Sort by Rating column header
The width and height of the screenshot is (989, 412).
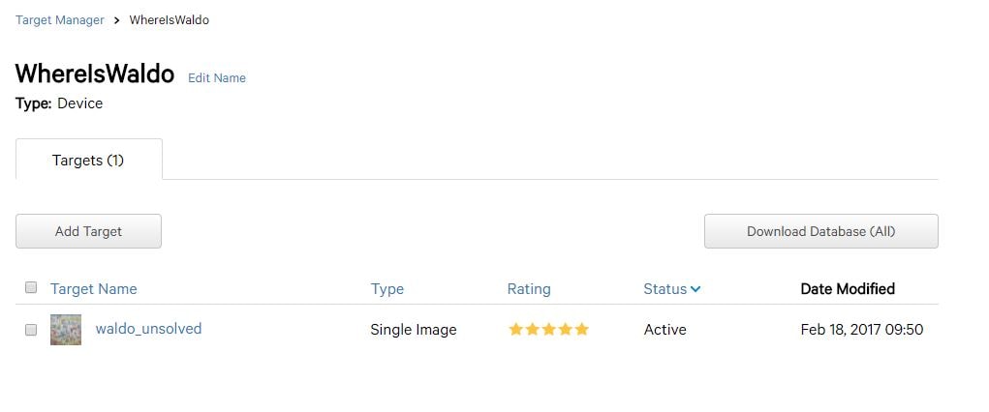pos(529,288)
